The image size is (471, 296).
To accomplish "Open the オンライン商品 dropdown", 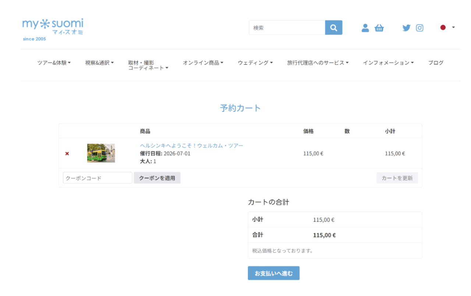I will point(203,62).
